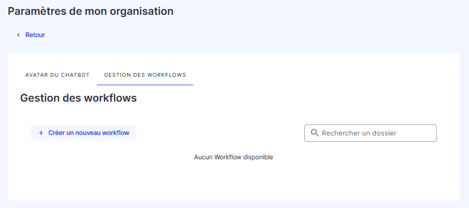Click the placeholder text Rechercher un dossier
Viewport: 469px width, 208px height.
(359, 133)
